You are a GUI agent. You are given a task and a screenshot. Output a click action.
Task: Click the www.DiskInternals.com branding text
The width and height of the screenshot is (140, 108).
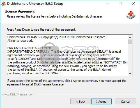point(18,94)
